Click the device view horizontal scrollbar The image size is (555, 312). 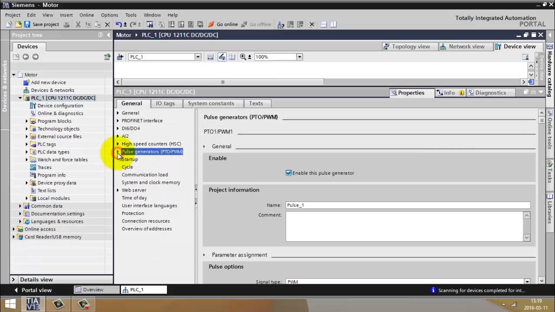point(223,82)
